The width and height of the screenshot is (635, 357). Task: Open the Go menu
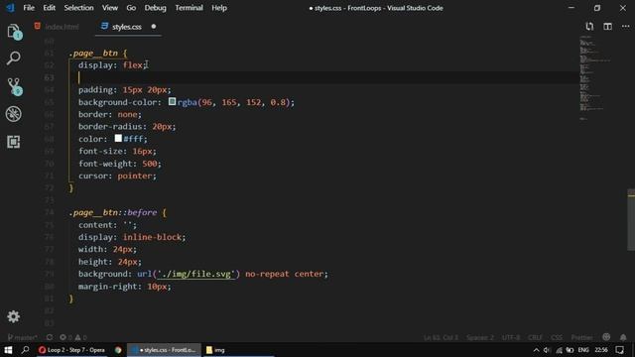point(131,8)
